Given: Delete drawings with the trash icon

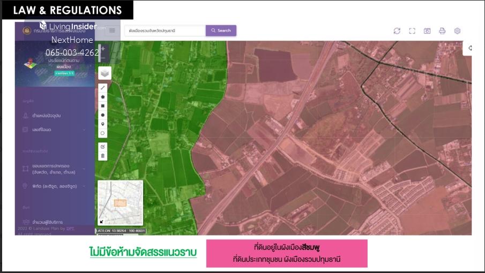Looking at the screenshot, I should click(103, 156).
